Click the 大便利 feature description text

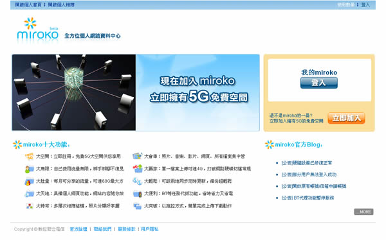tap(188, 194)
